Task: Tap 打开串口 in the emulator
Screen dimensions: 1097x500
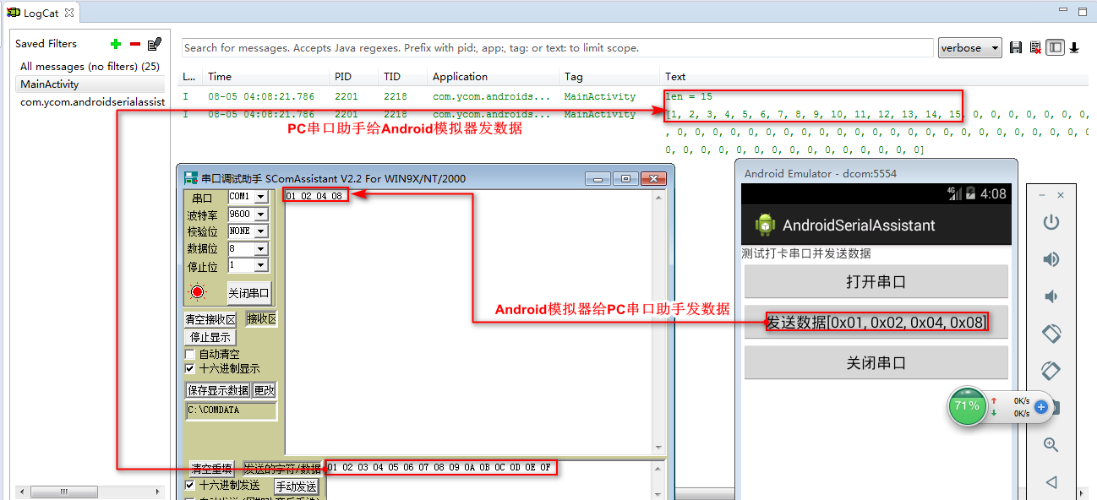Action: click(x=876, y=282)
